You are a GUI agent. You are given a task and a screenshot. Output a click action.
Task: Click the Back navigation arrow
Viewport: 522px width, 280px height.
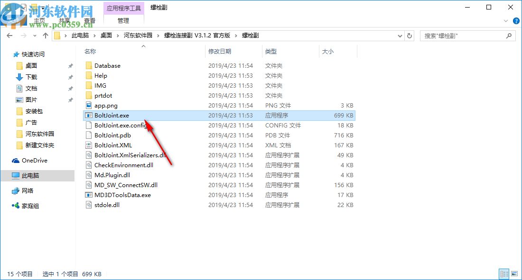pos(9,36)
